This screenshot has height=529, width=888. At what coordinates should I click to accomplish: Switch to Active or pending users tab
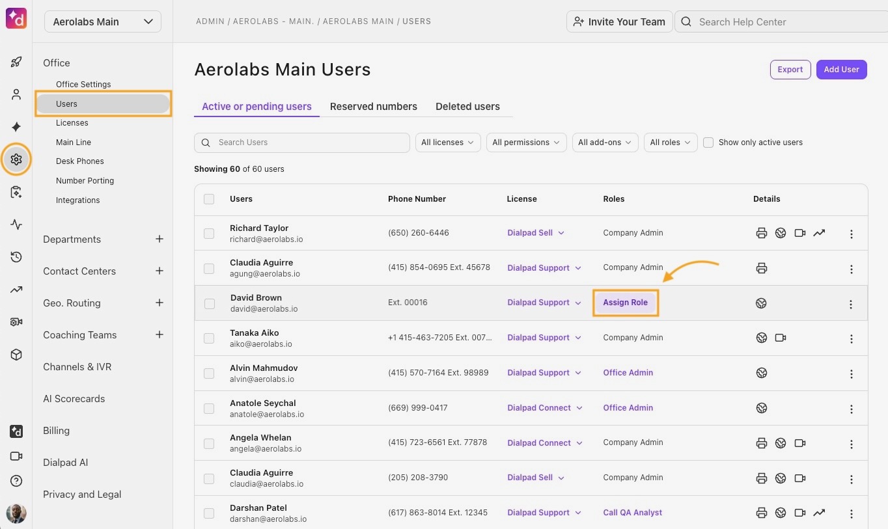pos(257,107)
